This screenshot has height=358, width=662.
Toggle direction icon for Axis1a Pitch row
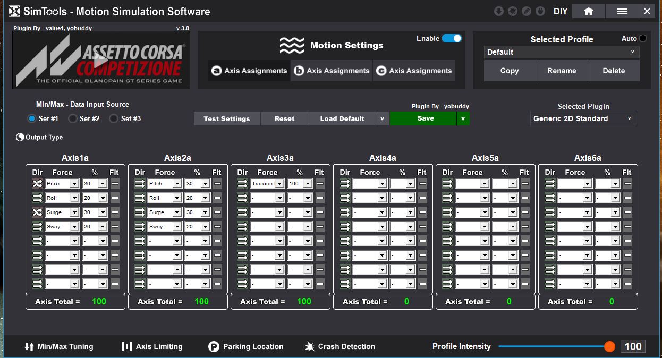[x=37, y=183]
